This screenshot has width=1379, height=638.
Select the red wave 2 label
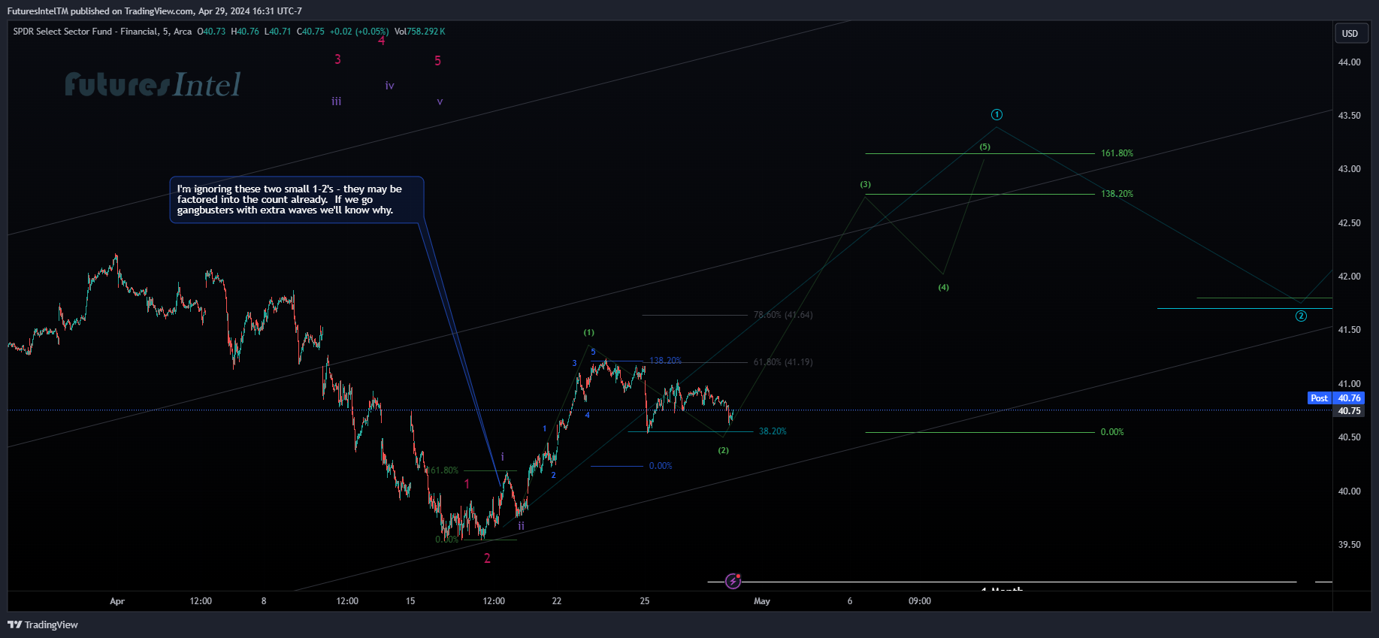point(487,558)
